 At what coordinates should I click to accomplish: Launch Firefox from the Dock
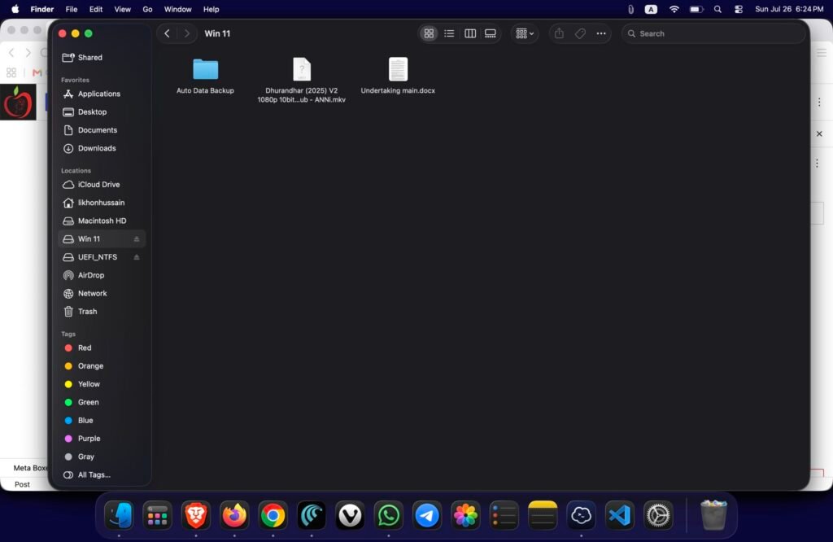(234, 515)
